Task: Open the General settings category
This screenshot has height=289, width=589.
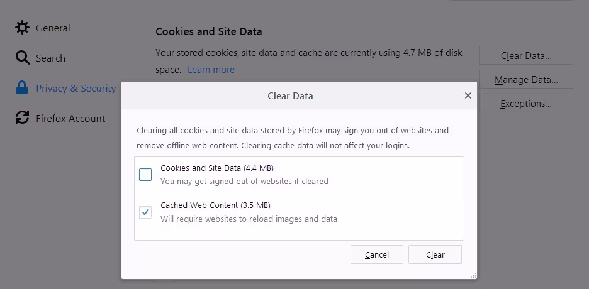Action: coord(53,28)
